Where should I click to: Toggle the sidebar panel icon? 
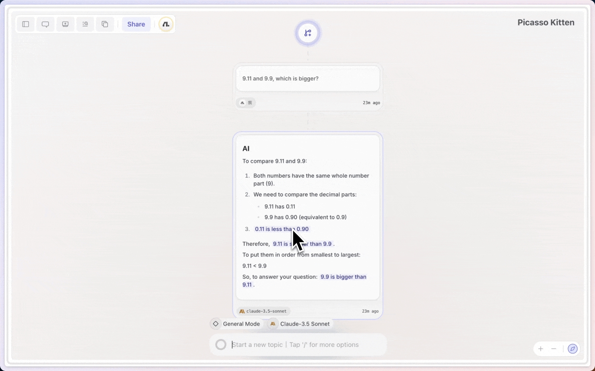click(x=25, y=24)
